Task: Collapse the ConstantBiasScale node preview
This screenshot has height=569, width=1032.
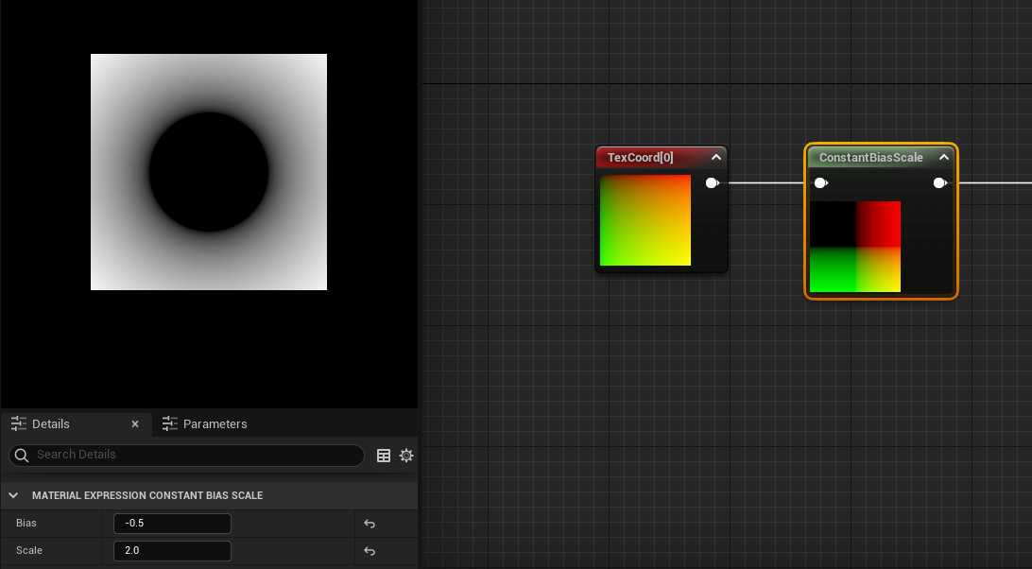Action: (x=943, y=158)
